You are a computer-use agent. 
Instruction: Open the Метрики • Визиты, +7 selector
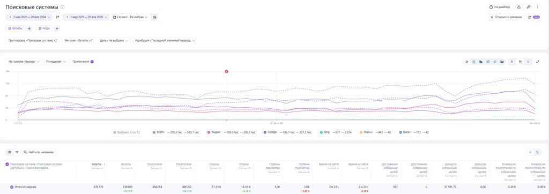click(x=78, y=41)
